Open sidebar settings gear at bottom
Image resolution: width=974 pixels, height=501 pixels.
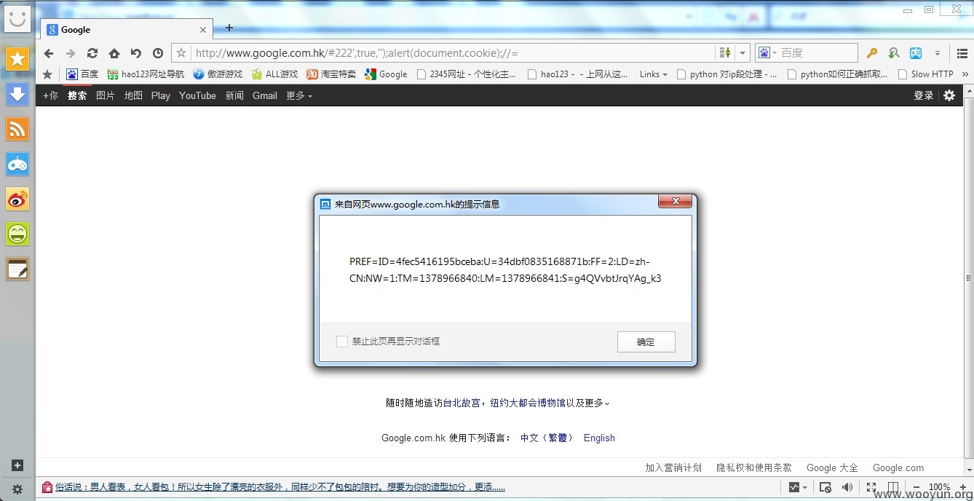17,489
